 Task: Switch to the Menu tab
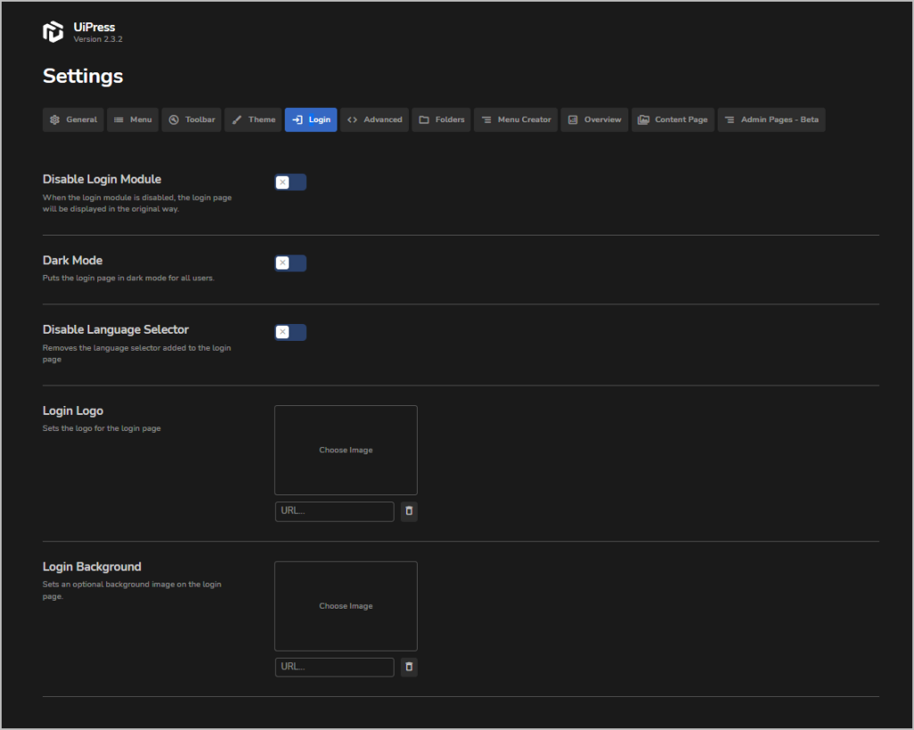[x=132, y=120]
